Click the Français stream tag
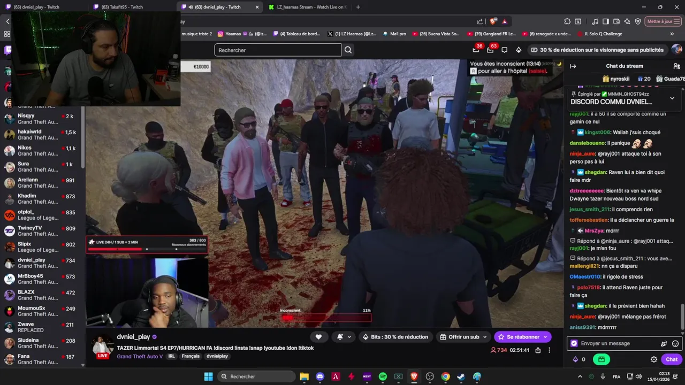The height and width of the screenshot is (385, 685). click(x=191, y=356)
